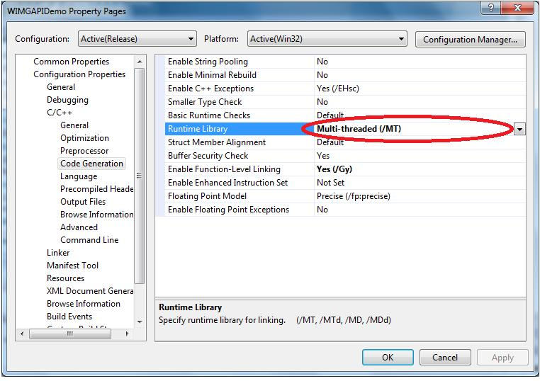
Task: Select Debugging in the properties tree
Action: pos(67,100)
